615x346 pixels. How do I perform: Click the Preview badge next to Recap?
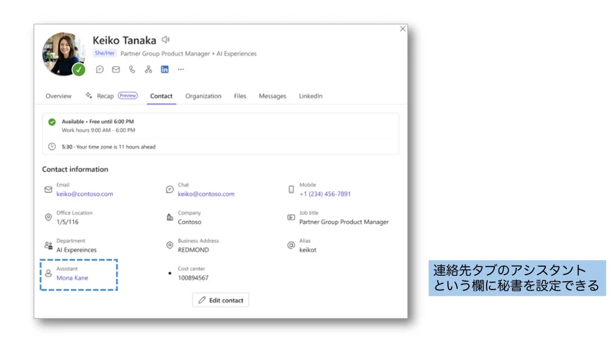tap(128, 96)
